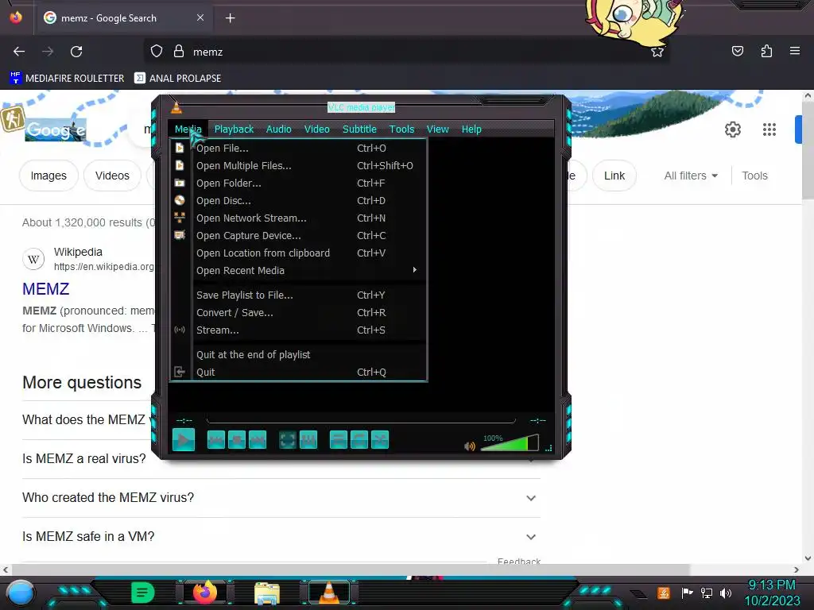Open the All filters dropdown

pos(691,176)
